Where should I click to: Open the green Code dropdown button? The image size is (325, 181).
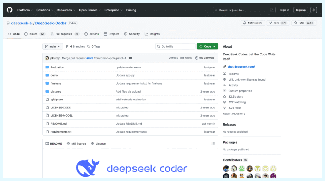click(x=208, y=46)
